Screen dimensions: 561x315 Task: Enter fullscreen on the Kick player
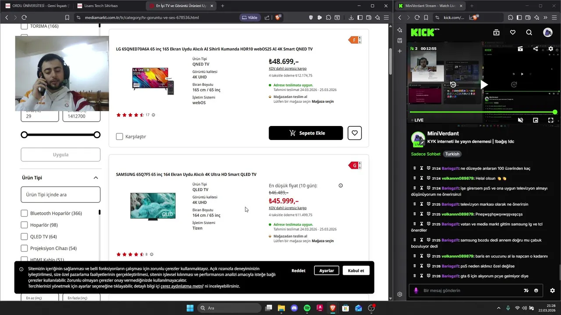point(551,120)
